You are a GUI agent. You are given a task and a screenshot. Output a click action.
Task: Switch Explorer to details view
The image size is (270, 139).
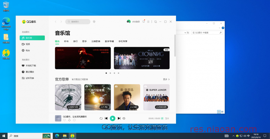[219, 112]
